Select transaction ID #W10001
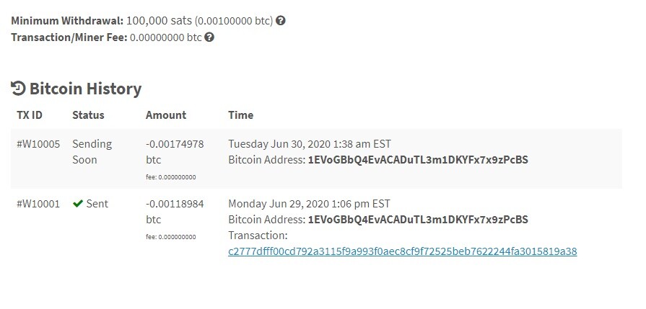Image resolution: width=646 pixels, height=309 pixels. (x=38, y=204)
